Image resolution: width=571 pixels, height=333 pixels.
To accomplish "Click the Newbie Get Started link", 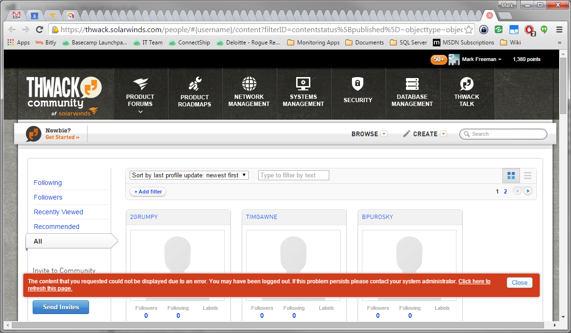I will (62, 137).
